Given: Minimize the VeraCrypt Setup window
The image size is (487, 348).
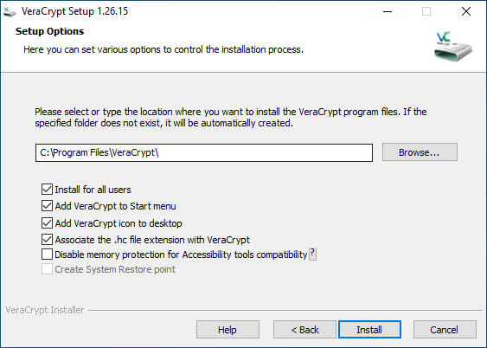Looking at the screenshot, I should coord(388,12).
